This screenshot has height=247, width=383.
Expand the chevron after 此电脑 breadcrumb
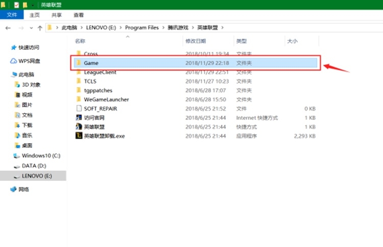point(82,28)
